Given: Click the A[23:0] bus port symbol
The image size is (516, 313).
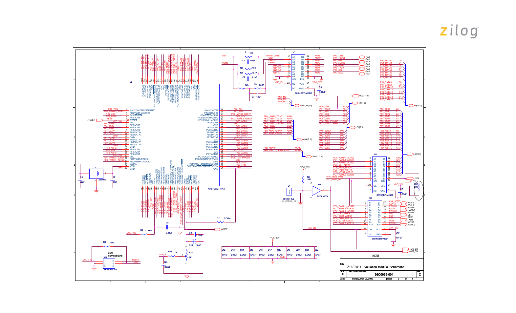Looking at the screenshot, I should (x=410, y=154).
